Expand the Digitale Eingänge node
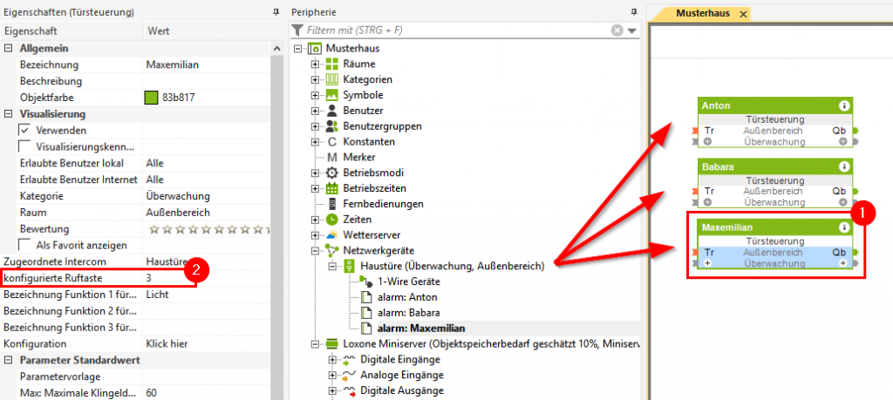The width and height of the screenshot is (893, 400). click(x=332, y=359)
